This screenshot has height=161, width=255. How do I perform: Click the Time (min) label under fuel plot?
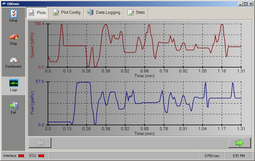[x=144, y=133]
